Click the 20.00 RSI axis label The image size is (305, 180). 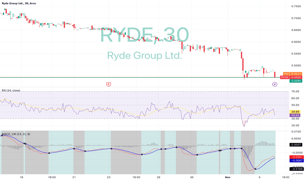tap(295, 125)
